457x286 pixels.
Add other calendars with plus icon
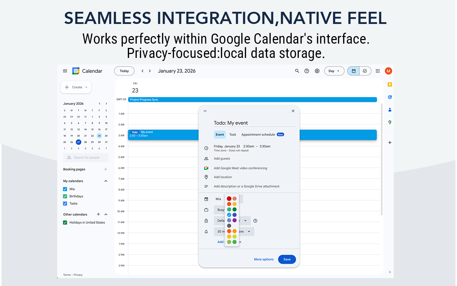99,214
